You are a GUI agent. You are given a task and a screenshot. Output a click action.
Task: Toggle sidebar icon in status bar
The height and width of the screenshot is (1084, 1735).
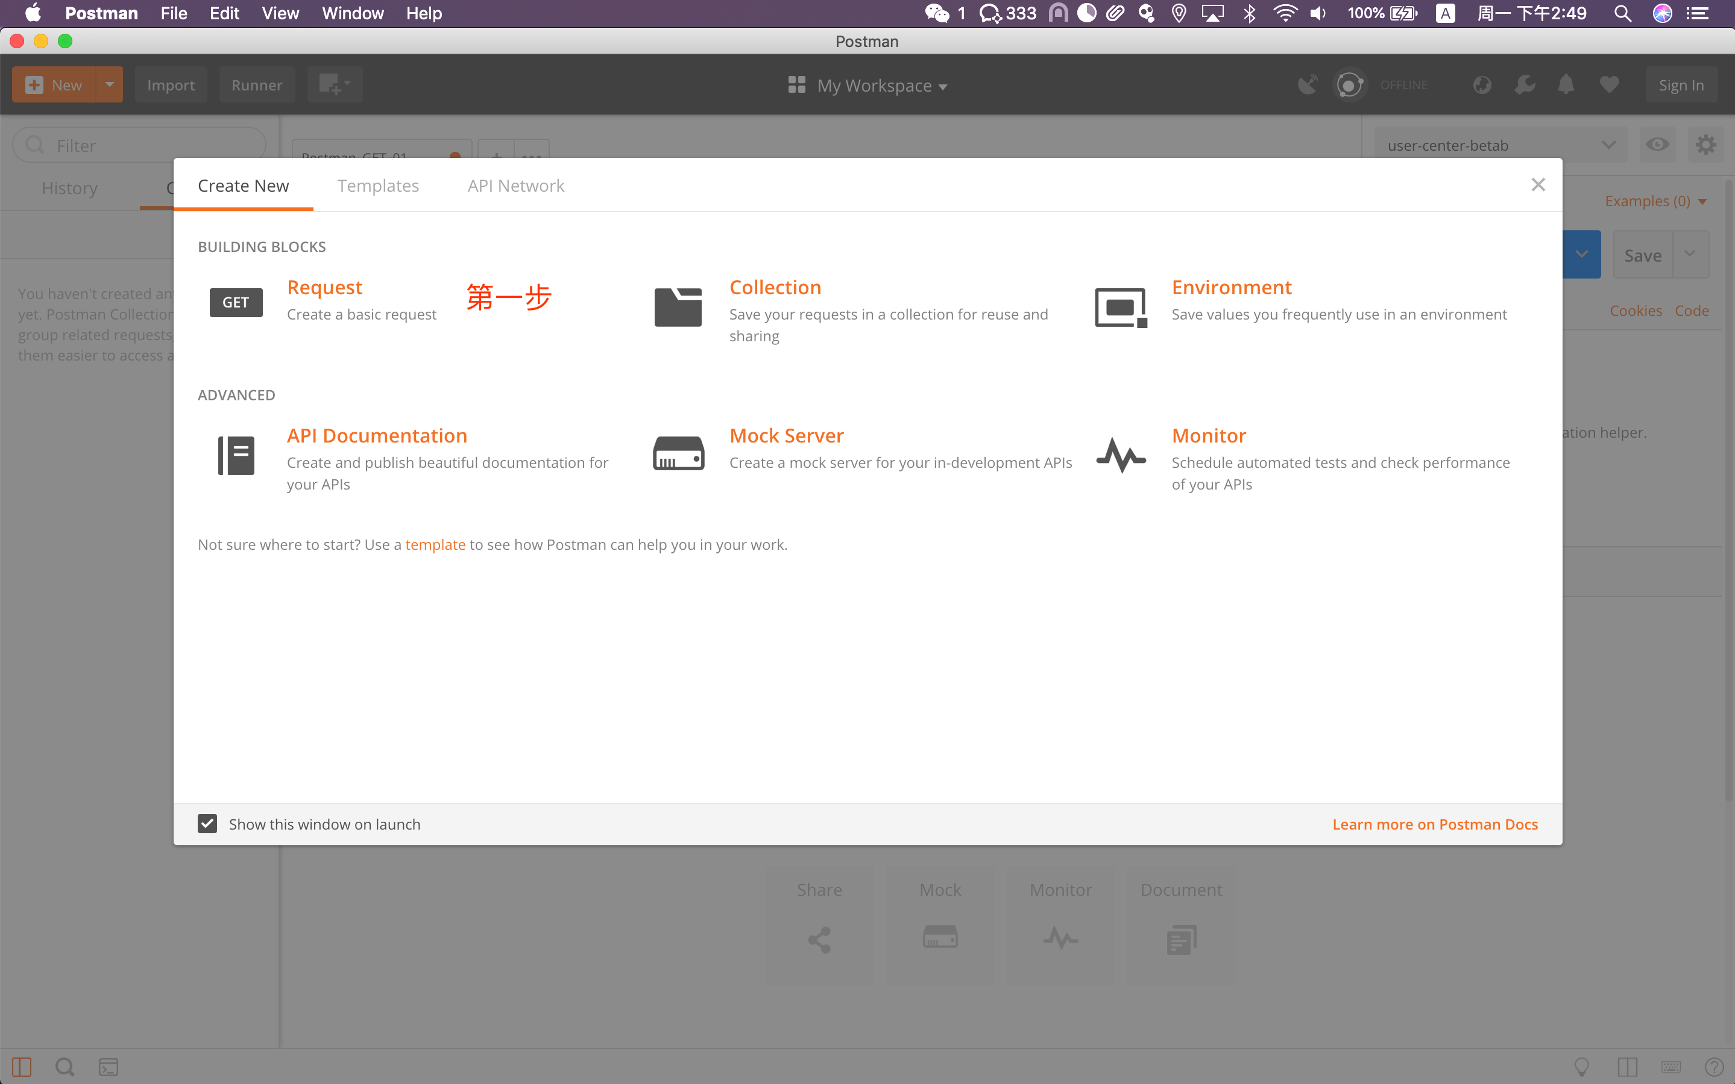(x=22, y=1067)
